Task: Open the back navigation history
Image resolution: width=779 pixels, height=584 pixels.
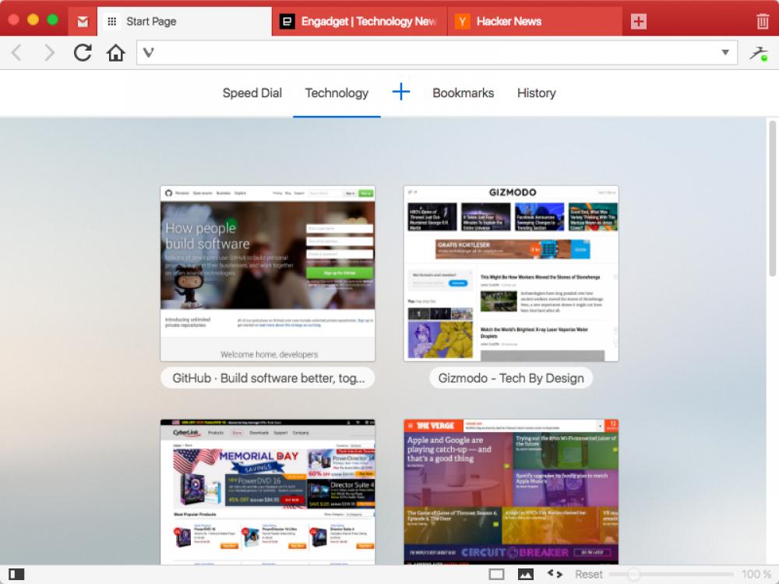Action: click(16, 53)
